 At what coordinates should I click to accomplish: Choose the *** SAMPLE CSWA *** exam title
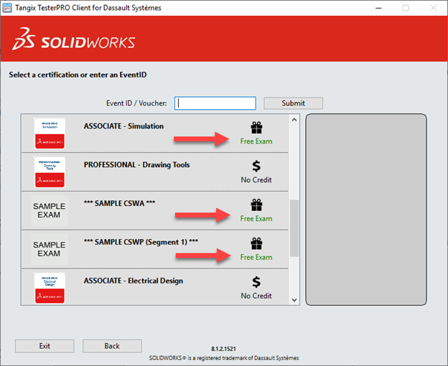119,203
